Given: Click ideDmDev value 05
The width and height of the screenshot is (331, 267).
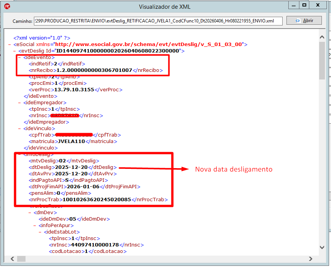Looking at the screenshot, I should pos(73,219).
